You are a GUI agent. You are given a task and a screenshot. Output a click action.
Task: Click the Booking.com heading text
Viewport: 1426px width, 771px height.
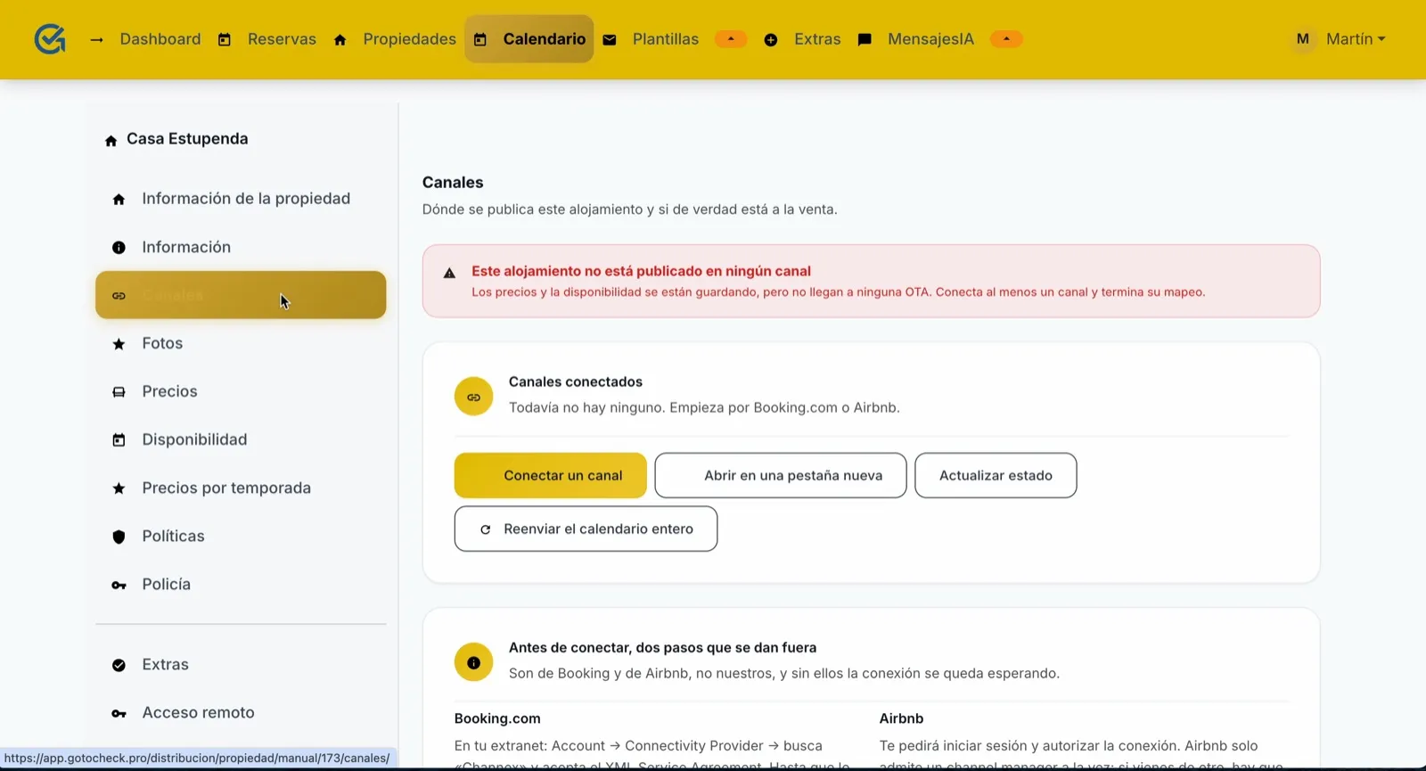tap(497, 718)
